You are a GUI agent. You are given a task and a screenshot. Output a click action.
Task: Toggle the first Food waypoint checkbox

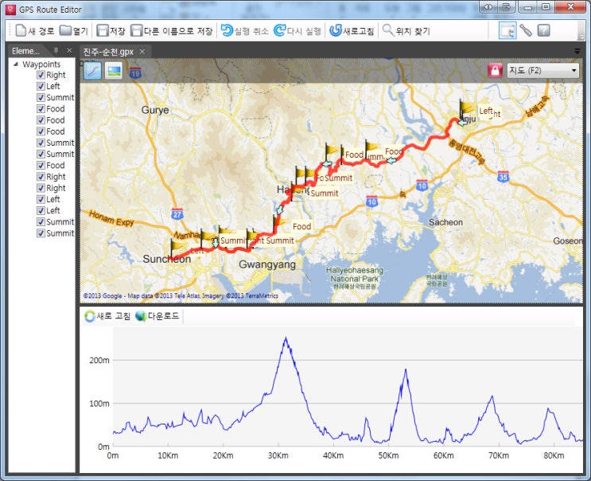click(x=41, y=108)
